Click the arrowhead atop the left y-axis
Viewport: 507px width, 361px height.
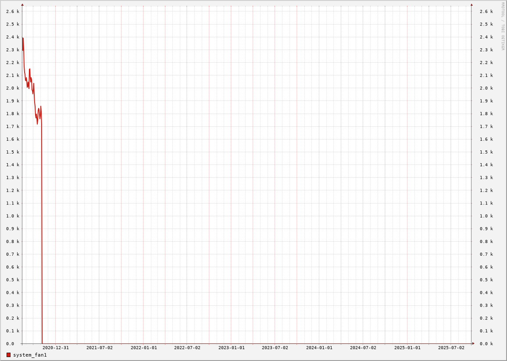[22, 5]
